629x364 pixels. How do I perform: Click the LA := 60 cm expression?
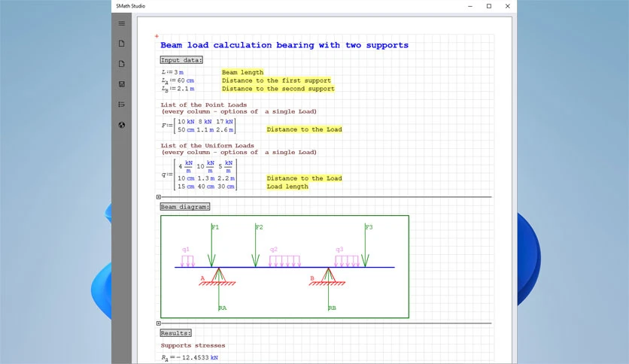click(178, 80)
